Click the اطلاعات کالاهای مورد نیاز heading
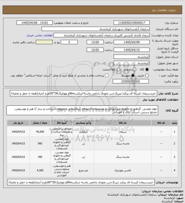Viewport: 185px width, 203px height. point(161,100)
